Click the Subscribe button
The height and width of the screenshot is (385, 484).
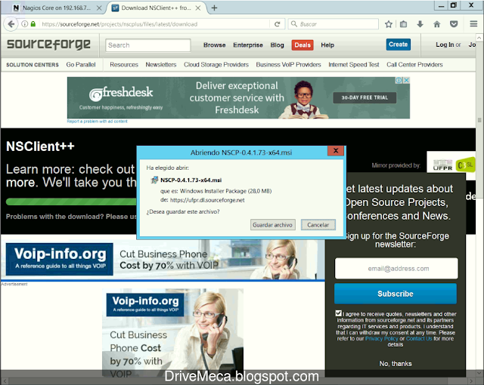[396, 294]
